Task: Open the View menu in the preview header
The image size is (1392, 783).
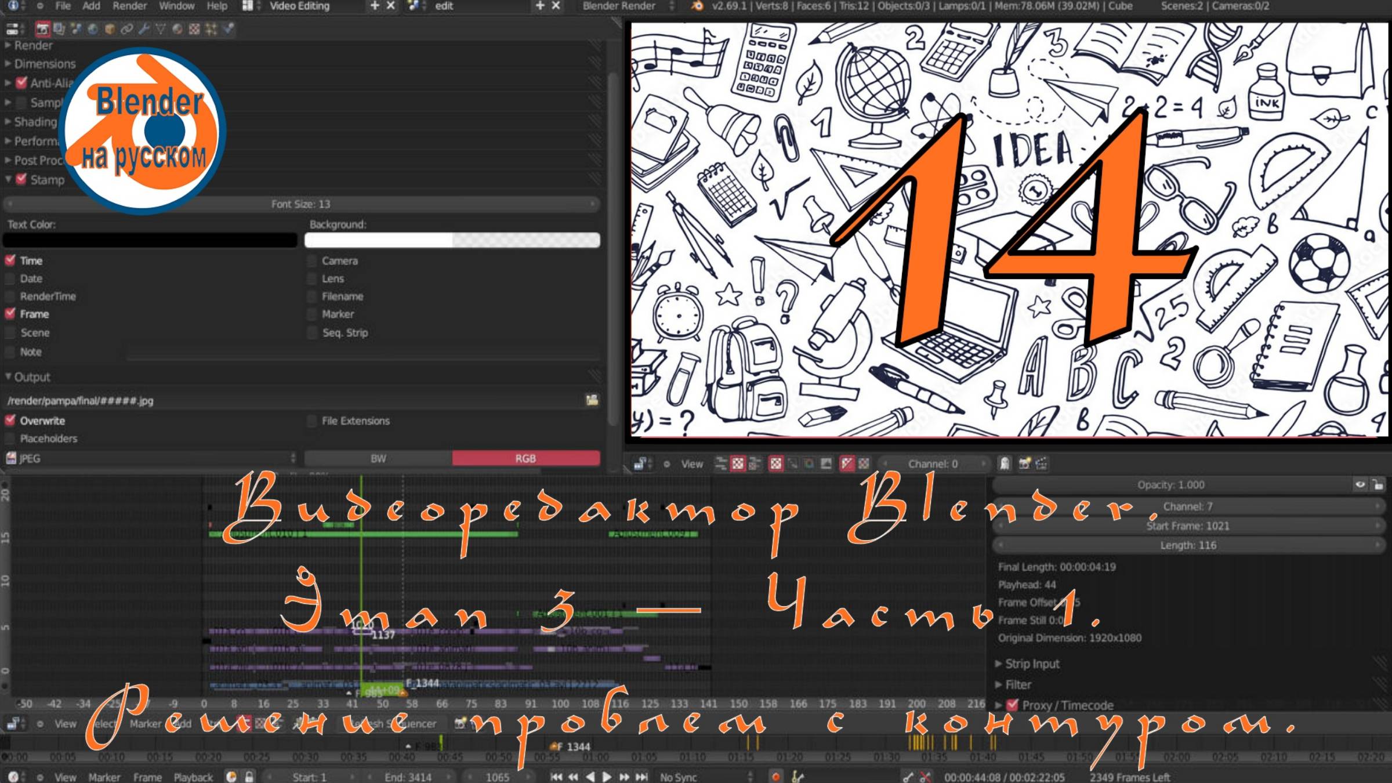Action: point(691,463)
